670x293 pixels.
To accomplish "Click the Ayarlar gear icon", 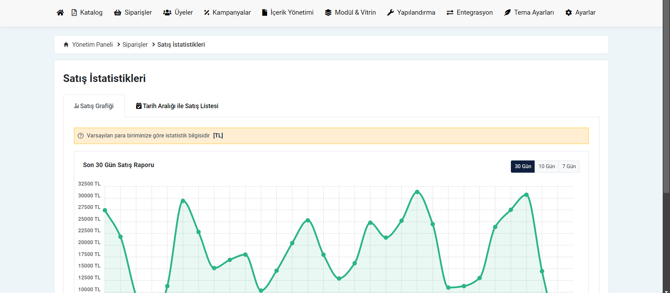I will pos(568,13).
